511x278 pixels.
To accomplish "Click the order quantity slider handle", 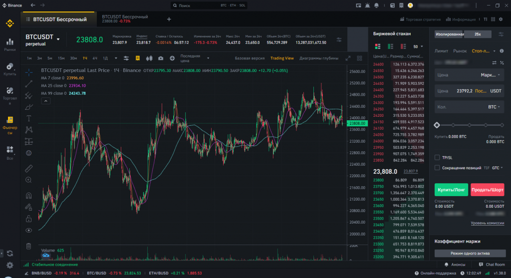I will tap(437, 125).
